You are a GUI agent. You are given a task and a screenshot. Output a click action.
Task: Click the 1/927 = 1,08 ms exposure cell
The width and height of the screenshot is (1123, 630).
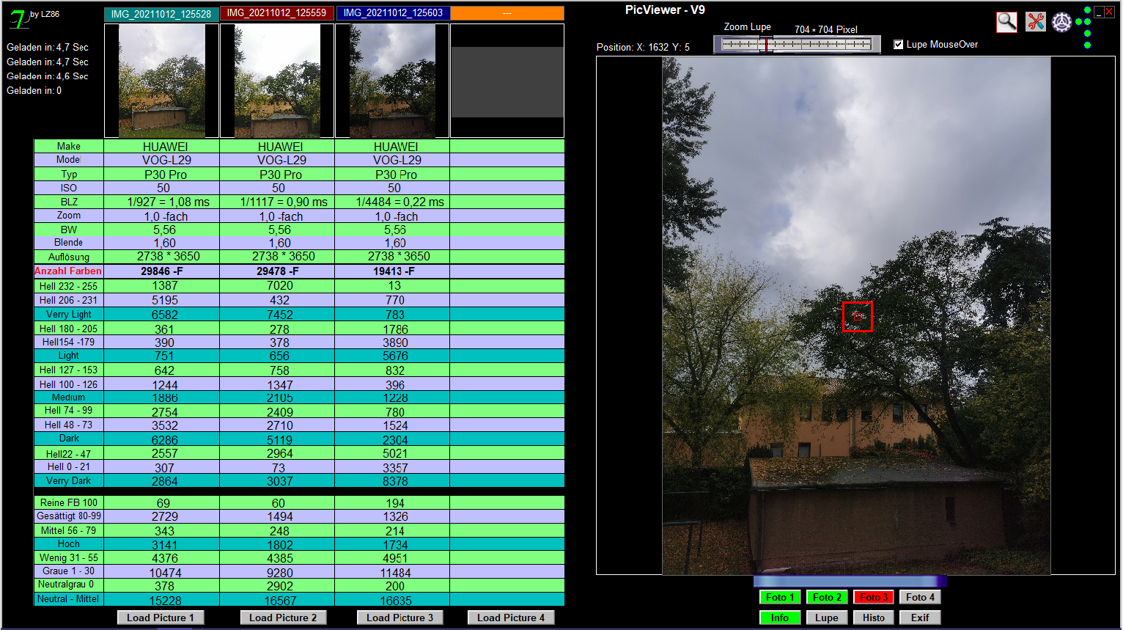pos(162,202)
